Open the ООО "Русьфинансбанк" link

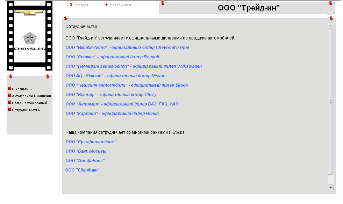pyautogui.click(x=91, y=142)
